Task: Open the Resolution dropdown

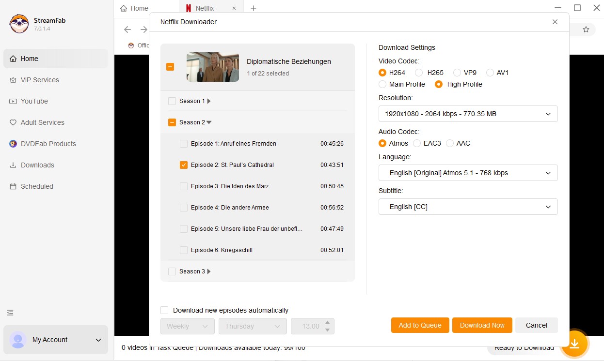Action: tap(467, 114)
